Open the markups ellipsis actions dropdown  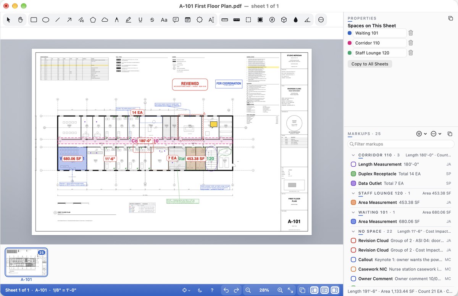435,134
